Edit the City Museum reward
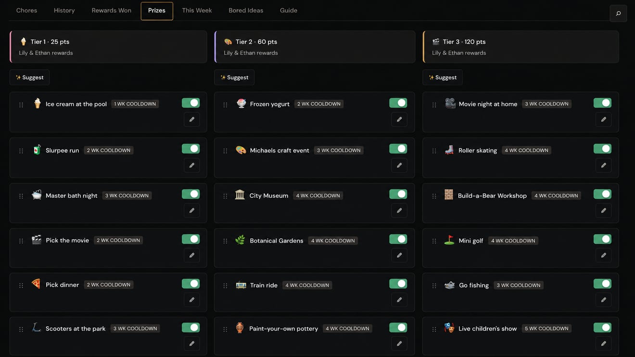 [x=399, y=210]
